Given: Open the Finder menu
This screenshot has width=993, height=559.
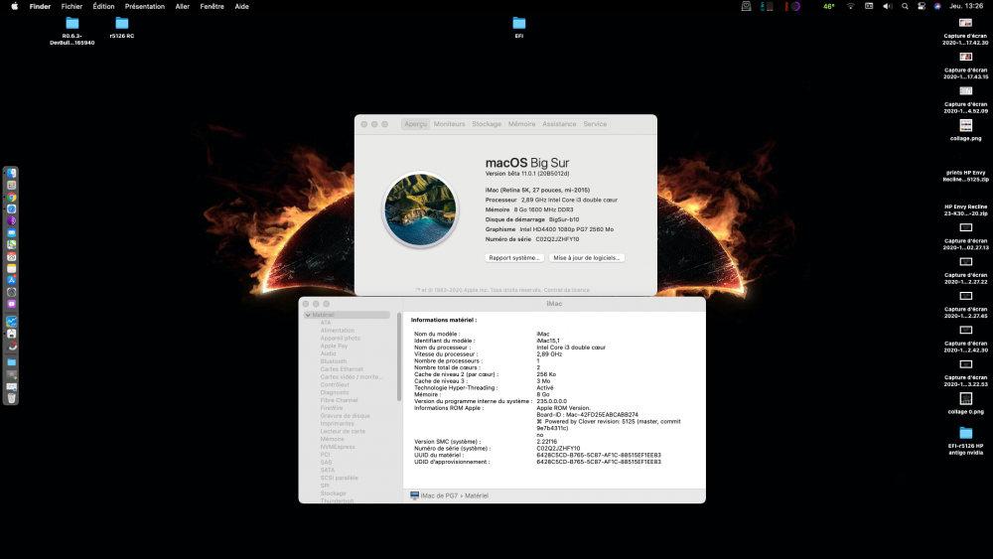Looking at the screenshot, I should (x=40, y=6).
